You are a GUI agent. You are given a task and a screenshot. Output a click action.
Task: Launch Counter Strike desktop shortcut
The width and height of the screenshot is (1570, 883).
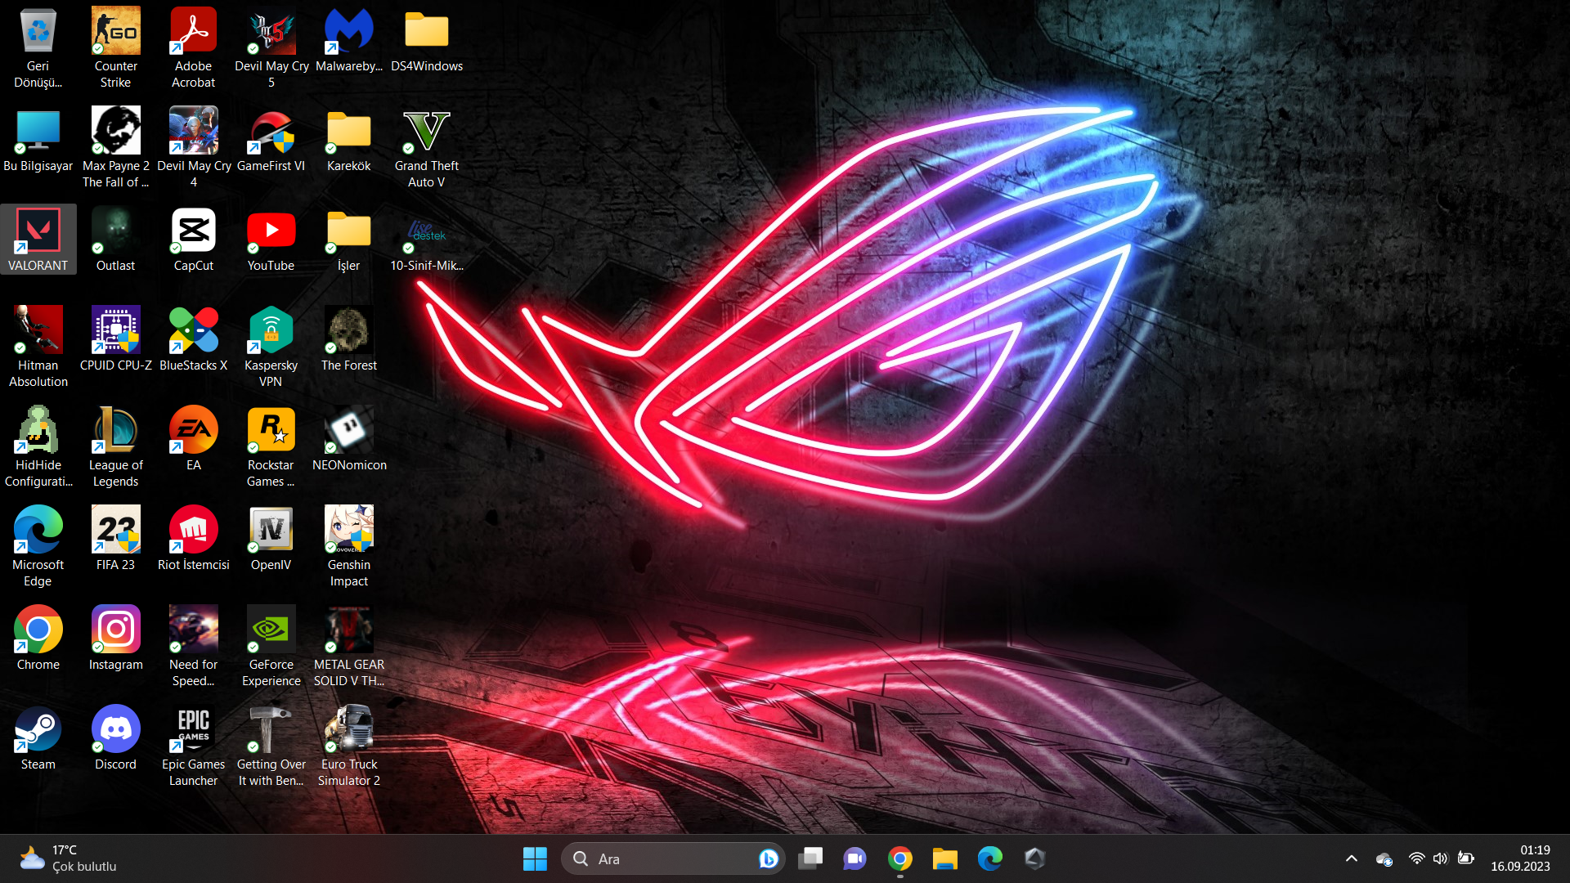click(115, 47)
